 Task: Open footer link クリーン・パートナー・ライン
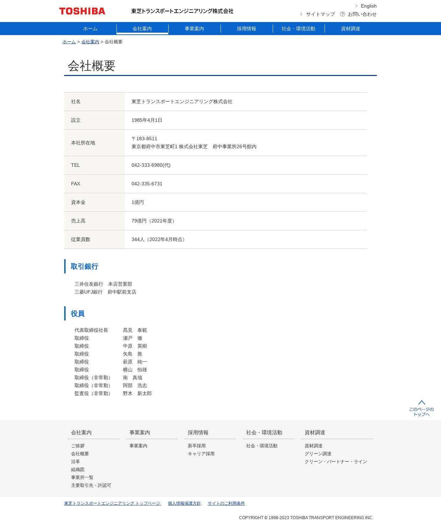[336, 461]
